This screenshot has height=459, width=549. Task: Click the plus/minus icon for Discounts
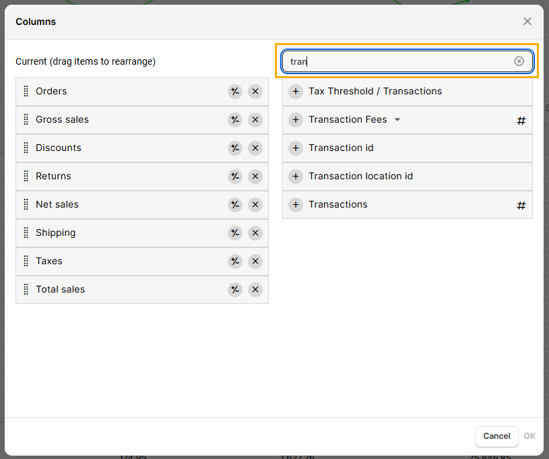coord(234,148)
